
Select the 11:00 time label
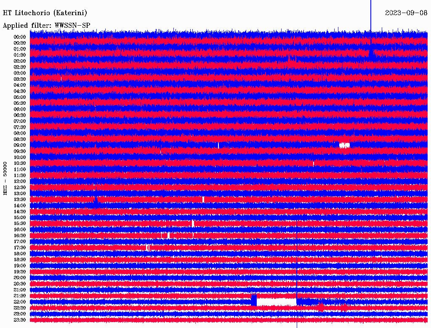(x=20, y=170)
